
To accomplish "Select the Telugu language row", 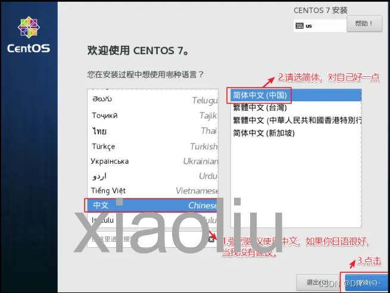I will tap(153, 99).
